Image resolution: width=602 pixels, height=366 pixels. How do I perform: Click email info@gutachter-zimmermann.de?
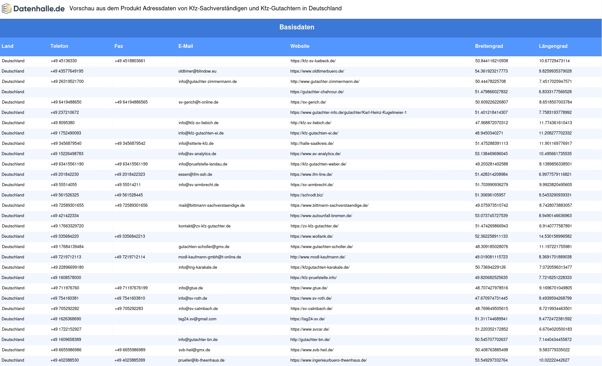pos(208,82)
